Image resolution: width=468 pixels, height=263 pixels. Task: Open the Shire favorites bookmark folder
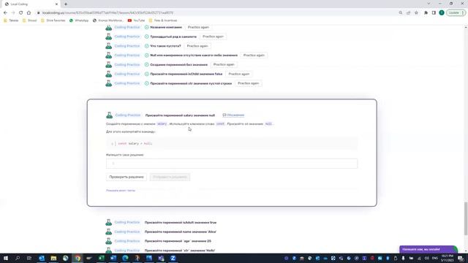click(53, 20)
